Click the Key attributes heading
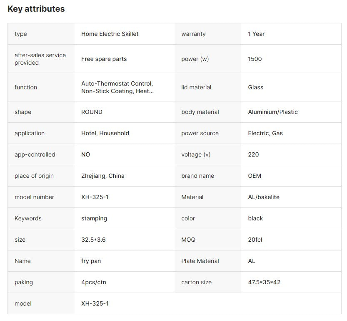347x321 pixels. (36, 9)
